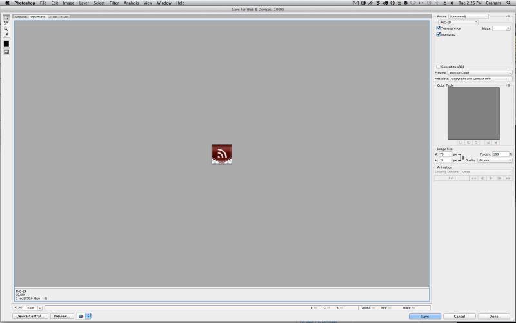The width and height of the screenshot is (516, 323).
Task: Click the Percent input field
Action: 501,154
